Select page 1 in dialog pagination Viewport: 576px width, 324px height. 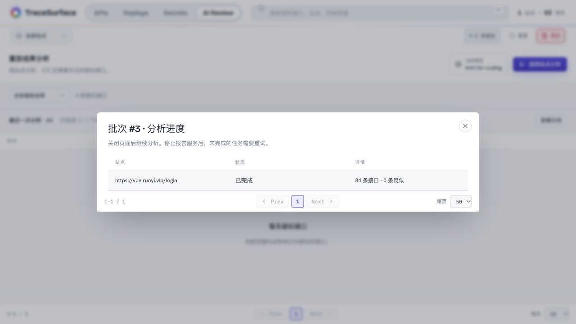pos(297,202)
